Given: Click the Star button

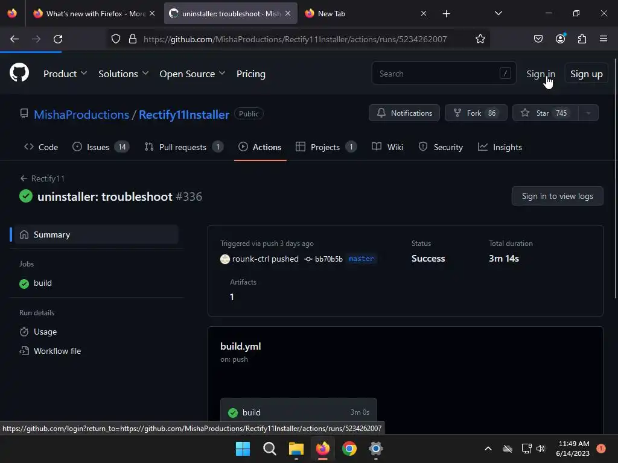Looking at the screenshot, I should pos(545,113).
